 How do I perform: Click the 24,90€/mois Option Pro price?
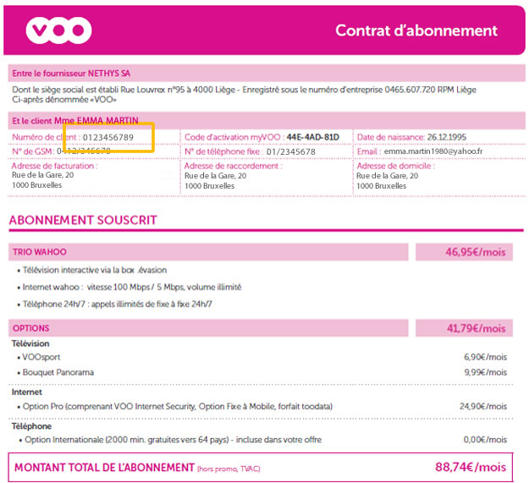tap(483, 407)
